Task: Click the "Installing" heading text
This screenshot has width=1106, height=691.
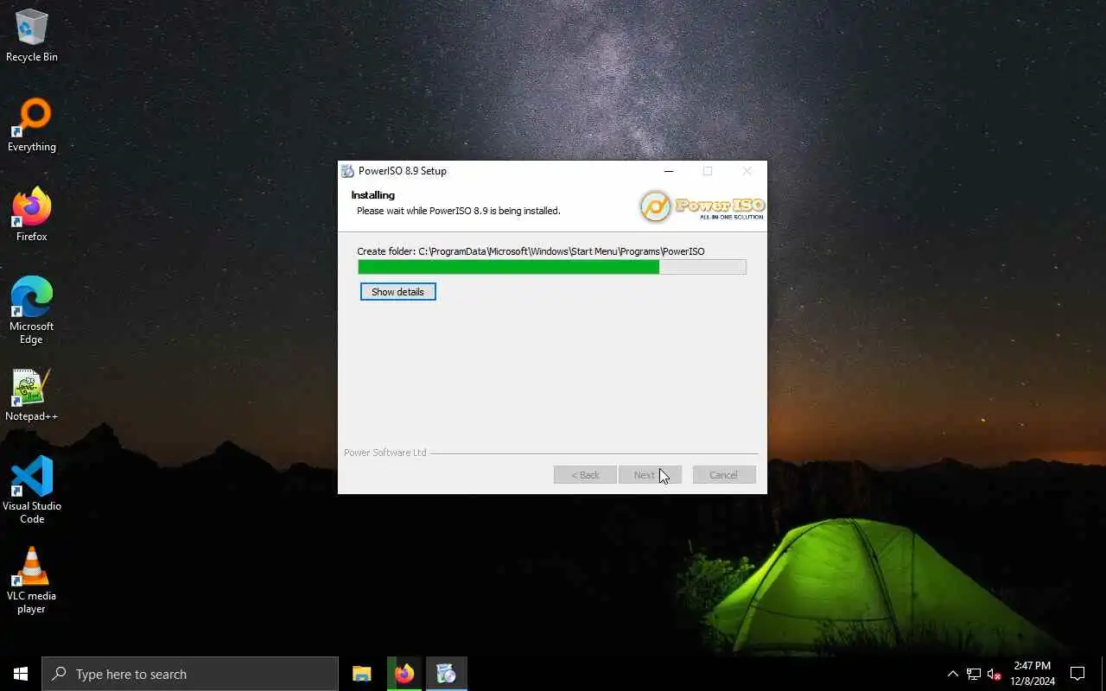Action: (372, 195)
